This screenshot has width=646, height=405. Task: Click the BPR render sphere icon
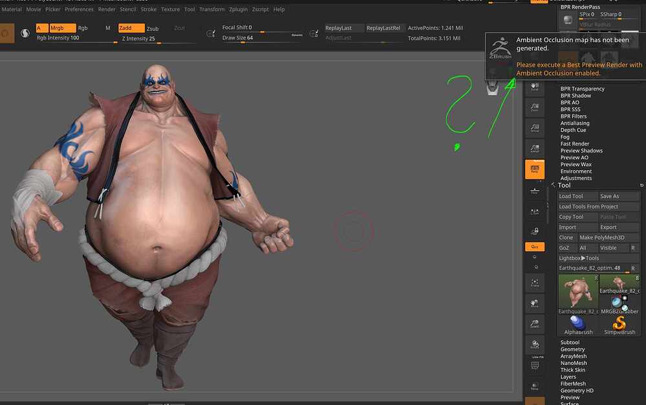tap(568, 19)
